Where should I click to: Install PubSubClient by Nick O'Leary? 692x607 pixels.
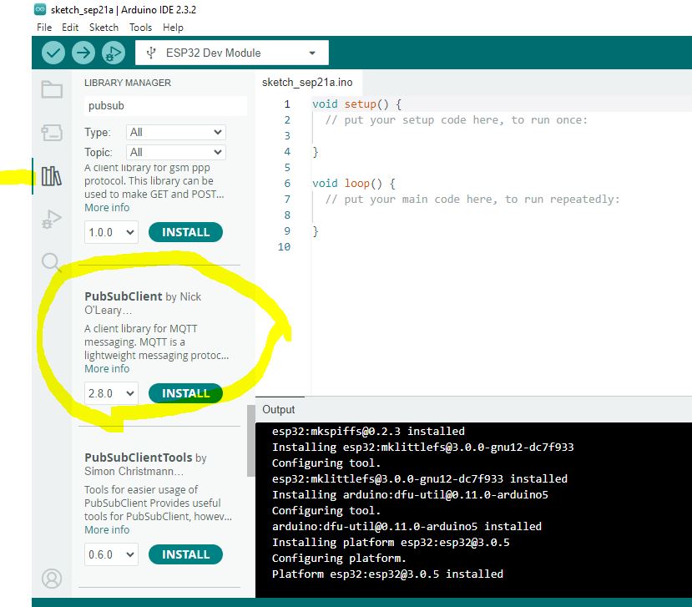click(185, 393)
